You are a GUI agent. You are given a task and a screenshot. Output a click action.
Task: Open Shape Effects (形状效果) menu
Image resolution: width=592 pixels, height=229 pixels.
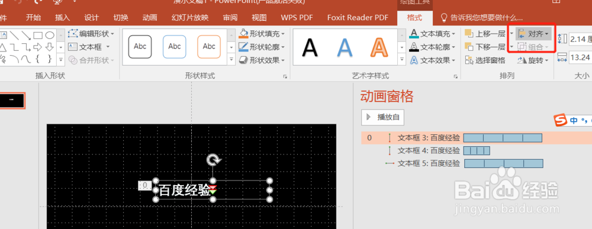[262, 60]
